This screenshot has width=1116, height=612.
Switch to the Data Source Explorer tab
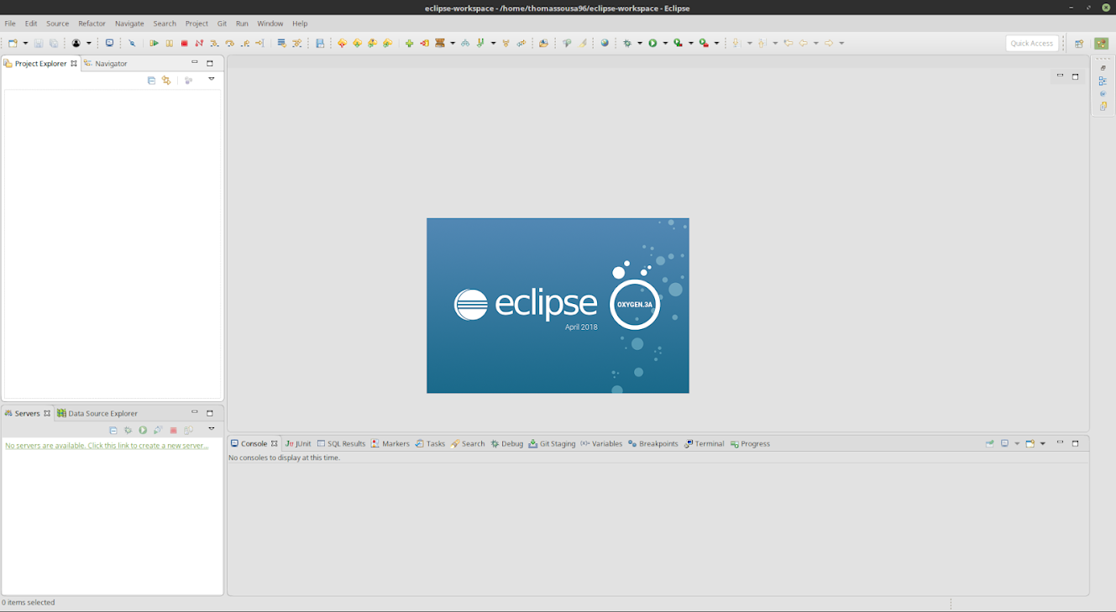tap(97, 413)
